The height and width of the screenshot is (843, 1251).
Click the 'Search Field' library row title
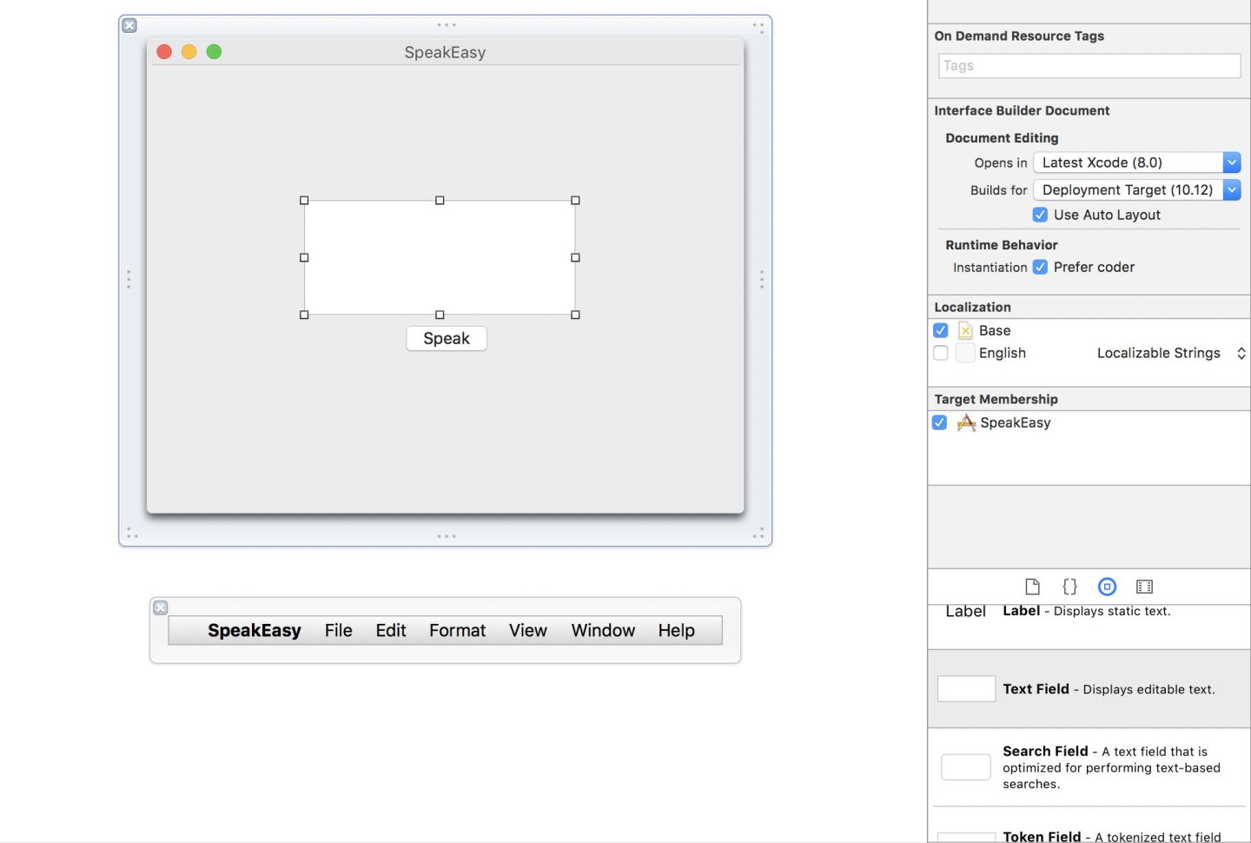tap(1045, 751)
